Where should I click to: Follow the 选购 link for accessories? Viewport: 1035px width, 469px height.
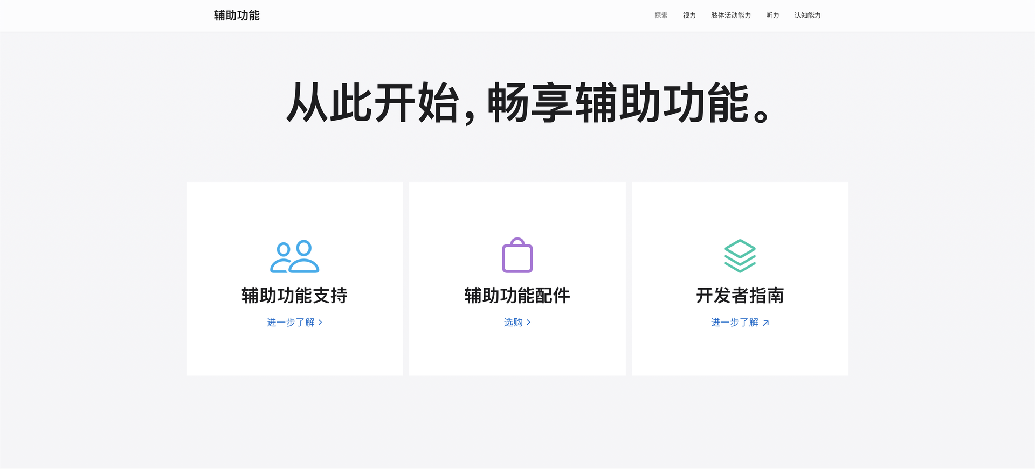513,323
